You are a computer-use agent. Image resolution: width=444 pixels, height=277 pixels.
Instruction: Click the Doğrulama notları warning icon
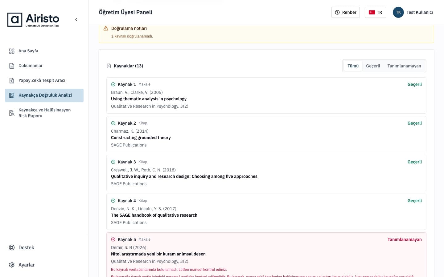[106, 28]
